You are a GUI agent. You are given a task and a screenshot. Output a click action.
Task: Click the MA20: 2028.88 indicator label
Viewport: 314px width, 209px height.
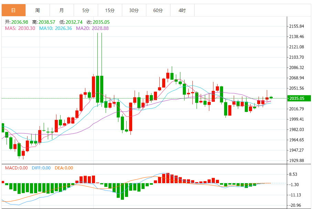tap(92, 28)
